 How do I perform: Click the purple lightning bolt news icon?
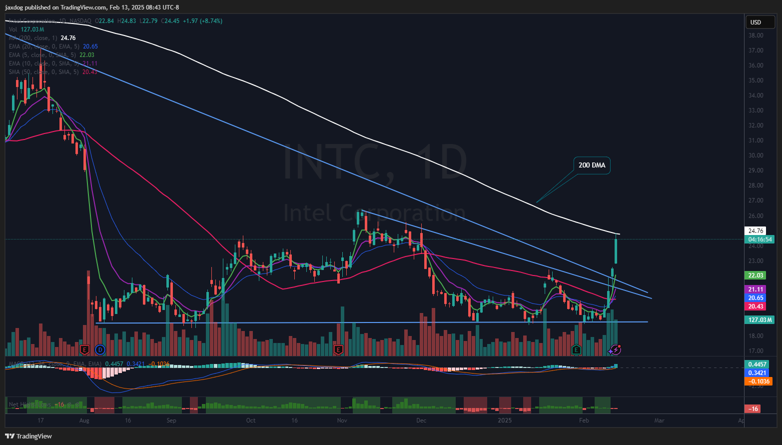[x=616, y=350]
